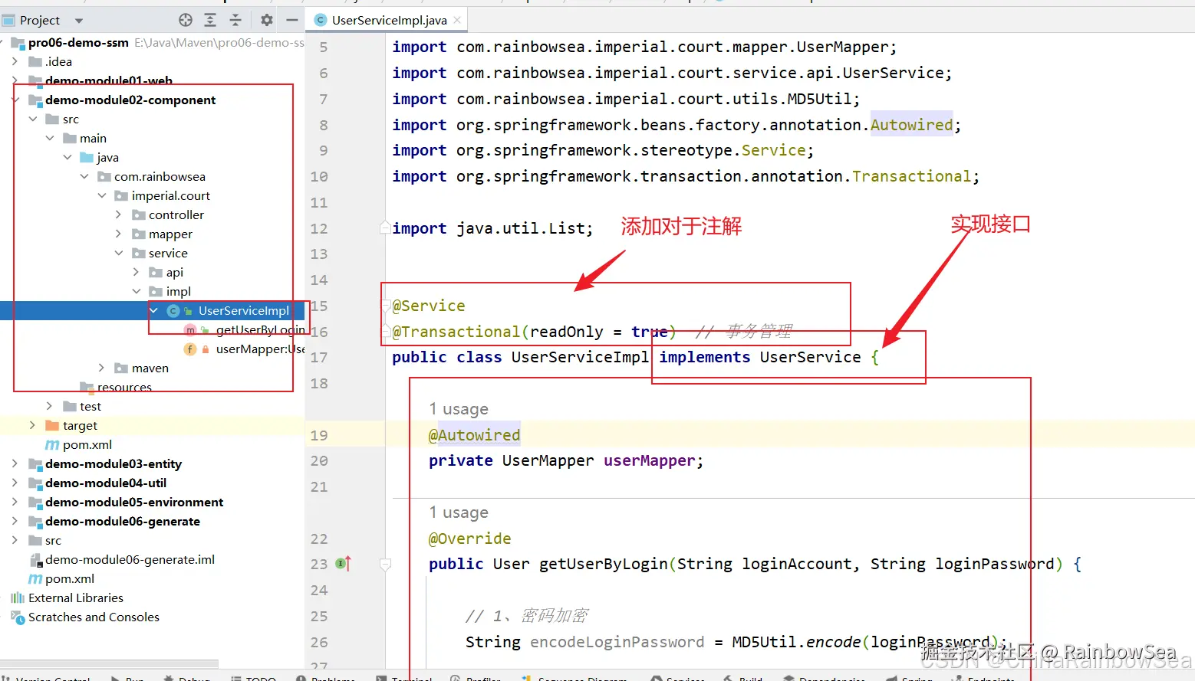This screenshot has height=681, width=1195.
Task: Click the mapper package folder icon
Action: 139,234
